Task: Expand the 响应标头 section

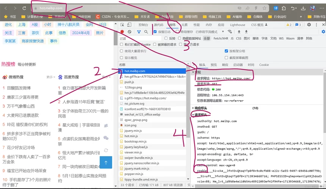Action: click(201, 108)
